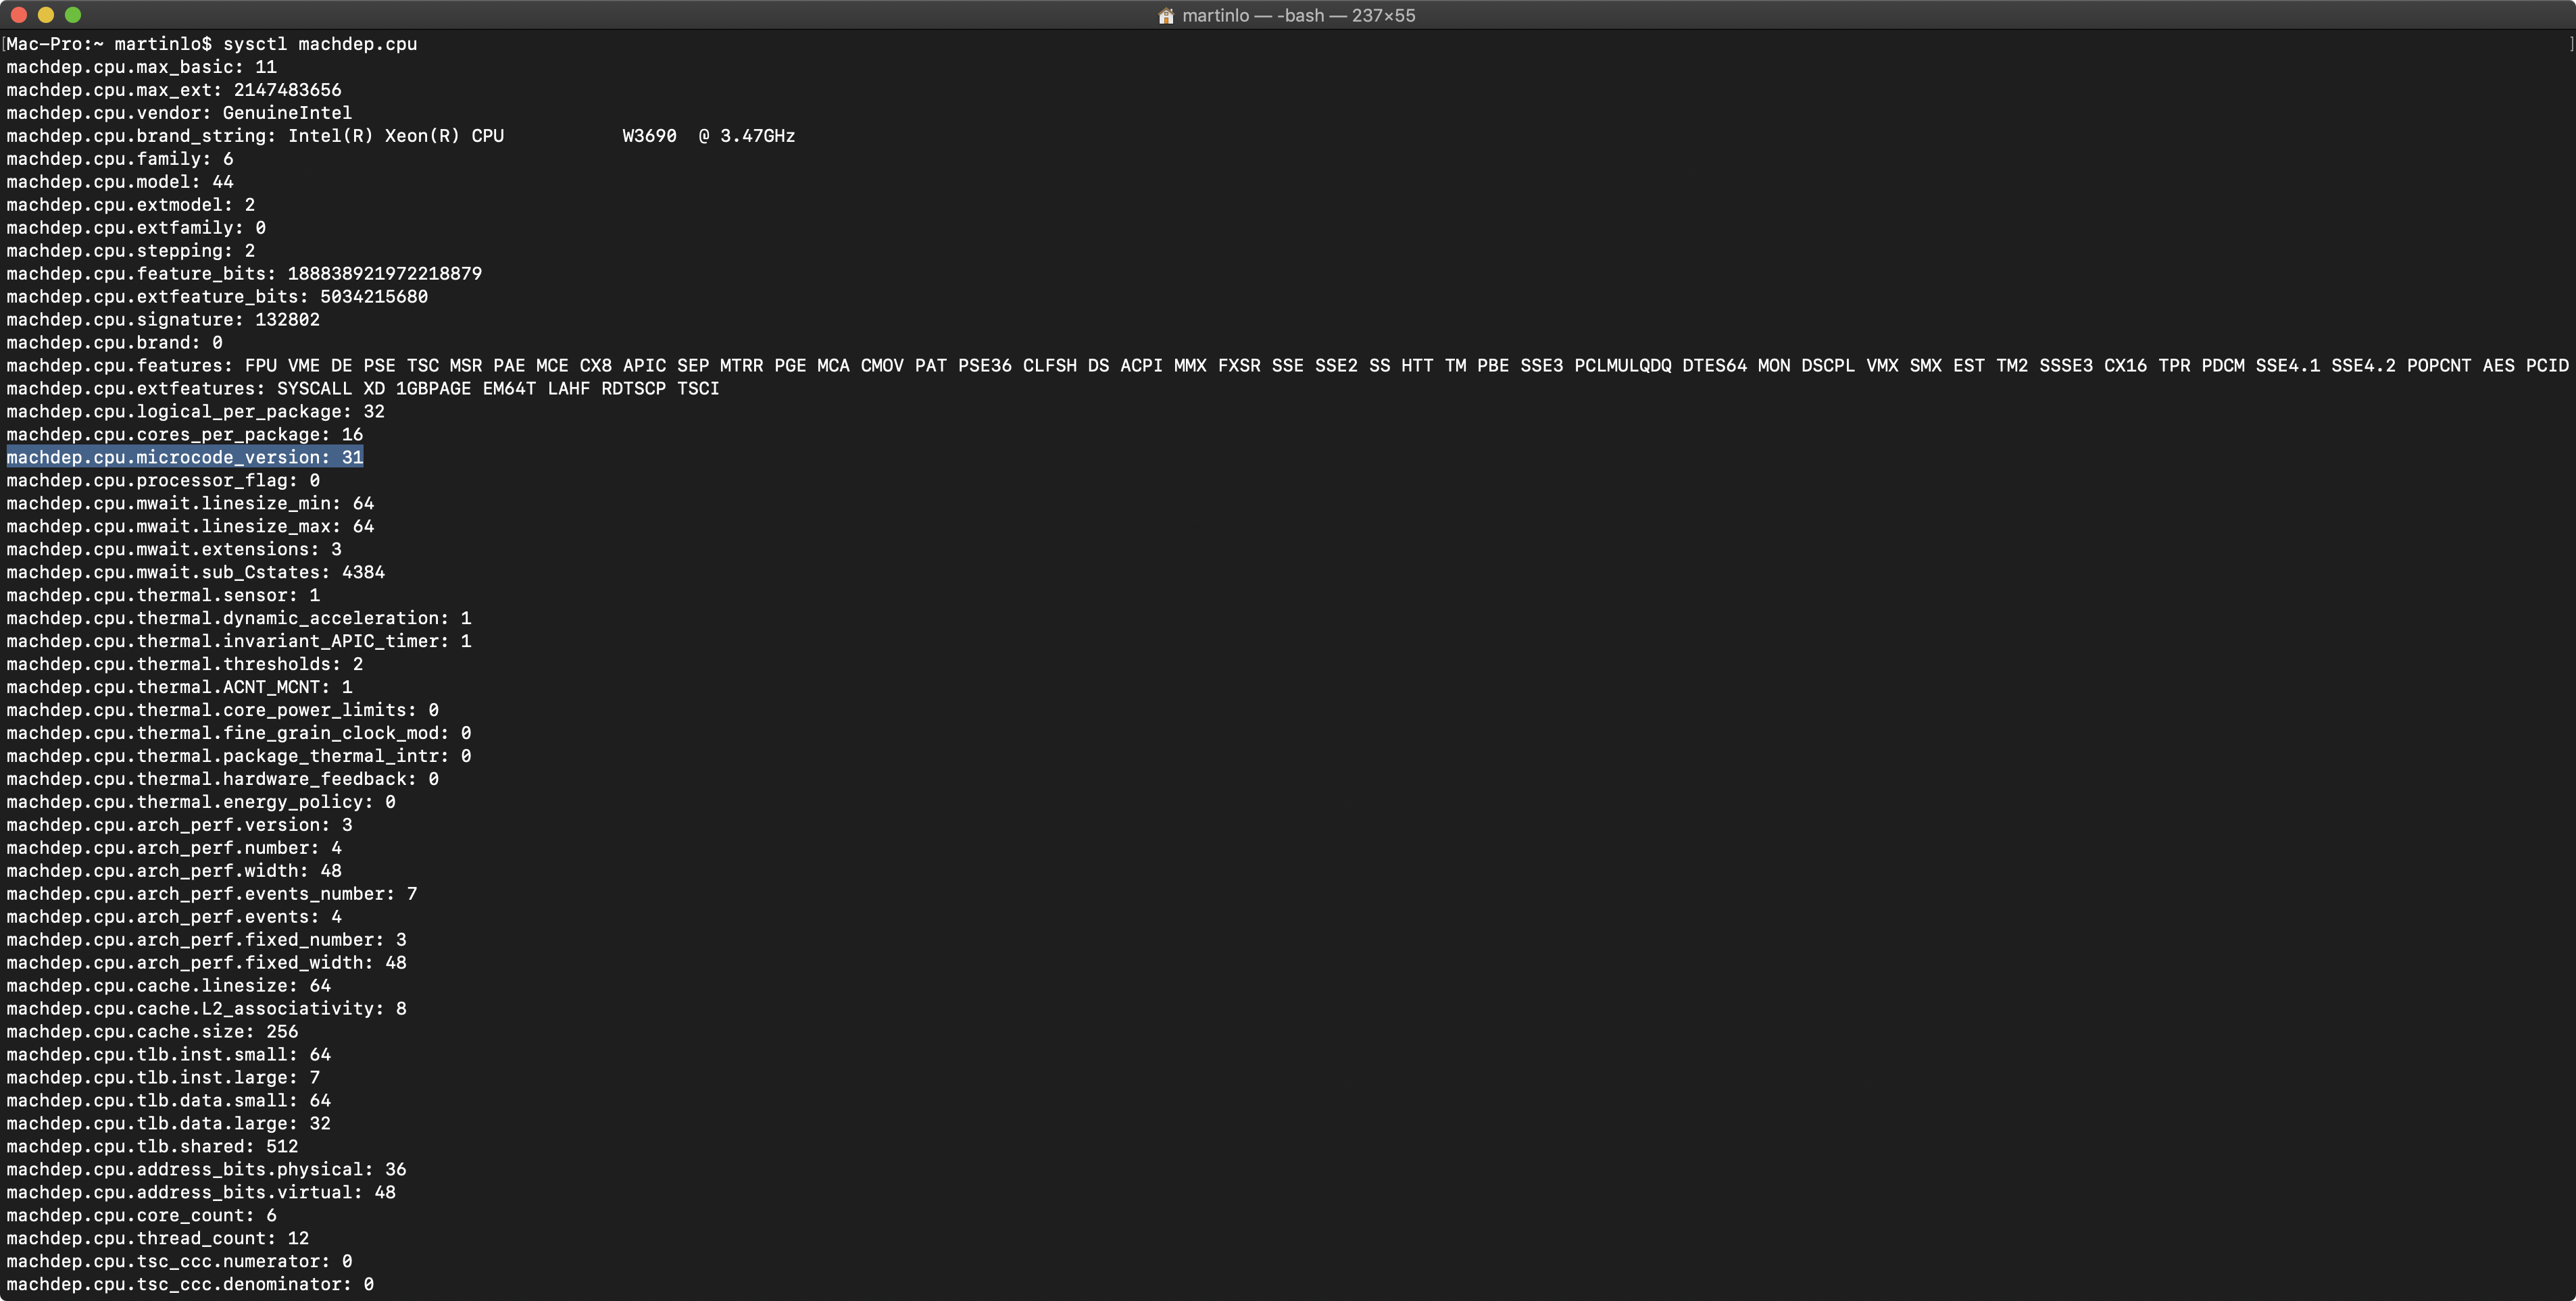Click the window title 'martinlo — -bash — 237×55'
The height and width of the screenshot is (1301, 2576).
pyautogui.click(x=1298, y=16)
